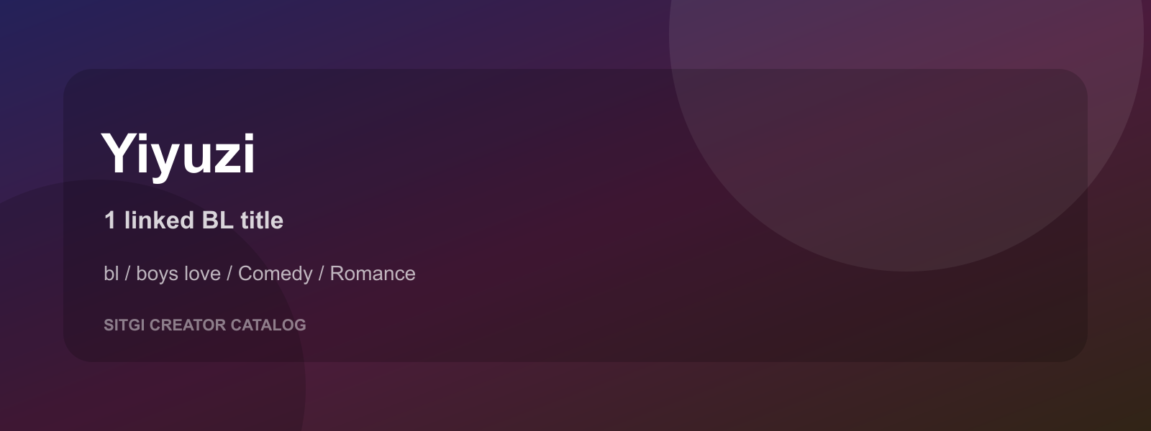Select the lowercase bl genre tag
Image resolution: width=1151 pixels, height=431 pixels.
[111, 273]
